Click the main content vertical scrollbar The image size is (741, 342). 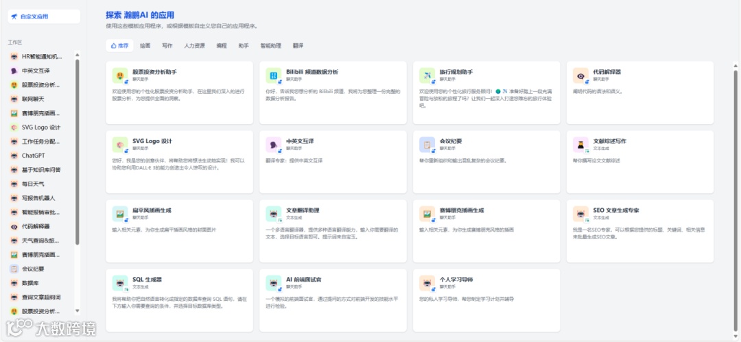(735, 200)
